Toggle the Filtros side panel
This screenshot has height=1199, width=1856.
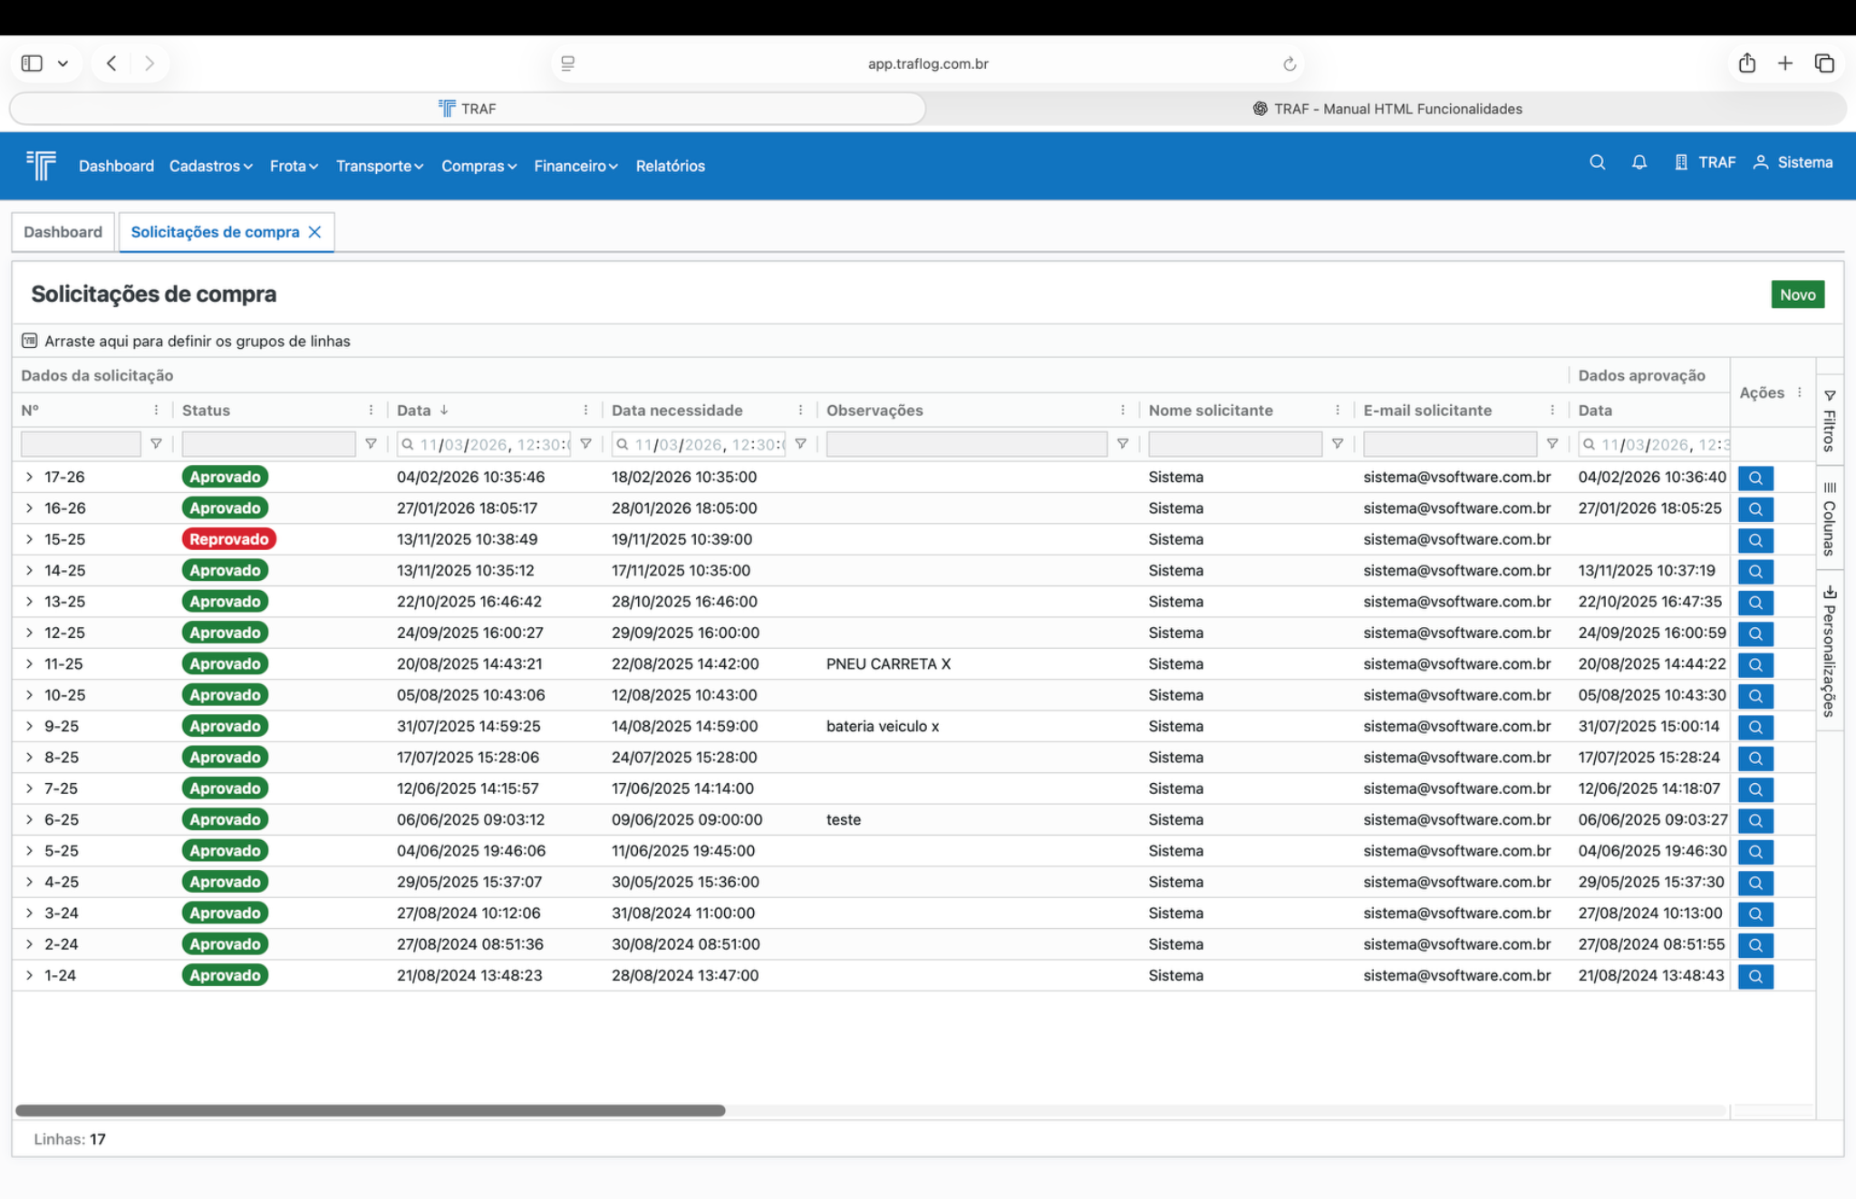tap(1829, 421)
